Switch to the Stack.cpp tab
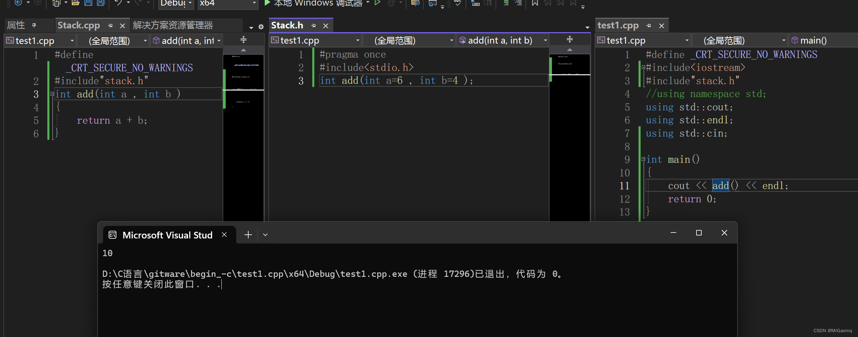The image size is (858, 337). click(x=79, y=25)
